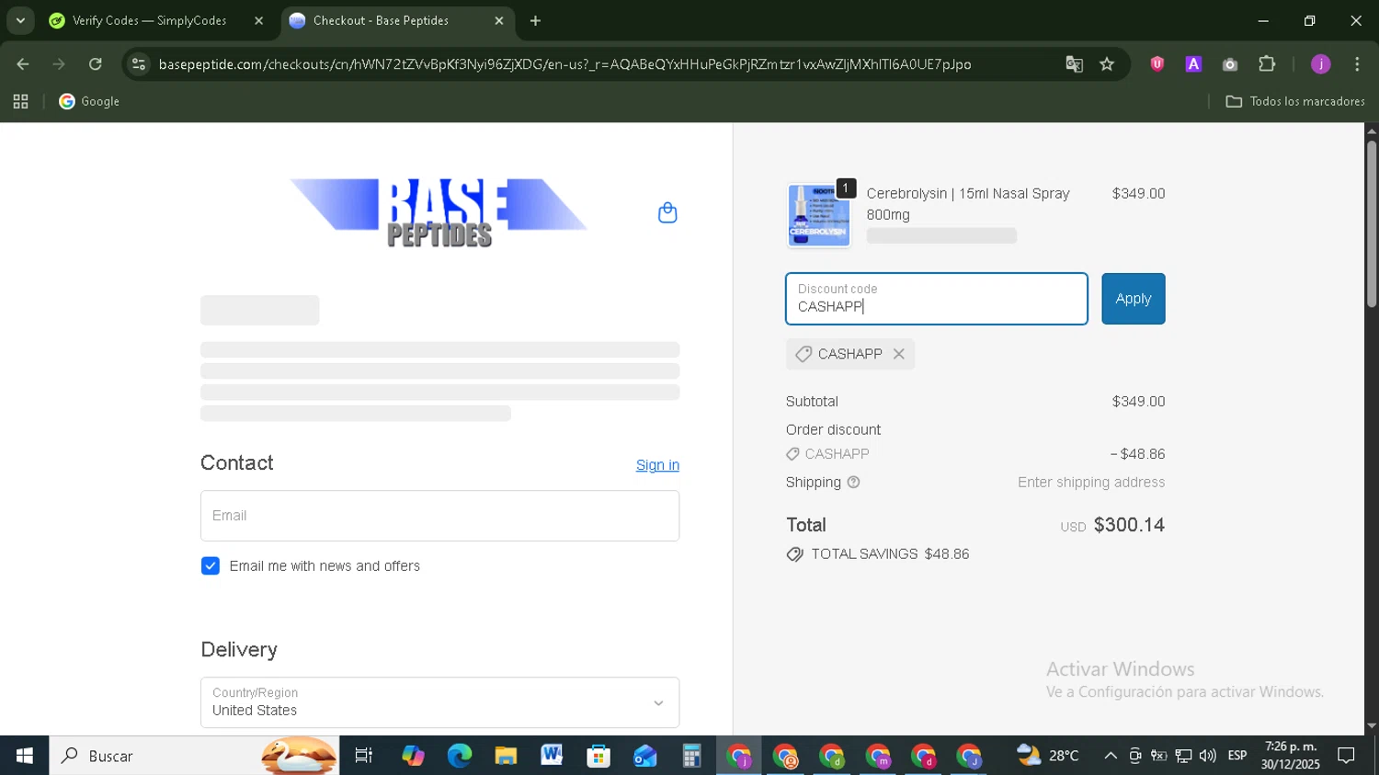Close the Verify Codes — SimplyCodes tab

258,20
